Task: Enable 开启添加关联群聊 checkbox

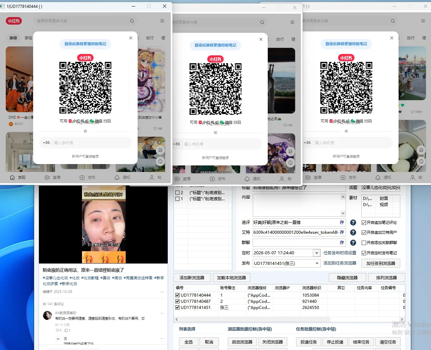Action: tap(364, 243)
